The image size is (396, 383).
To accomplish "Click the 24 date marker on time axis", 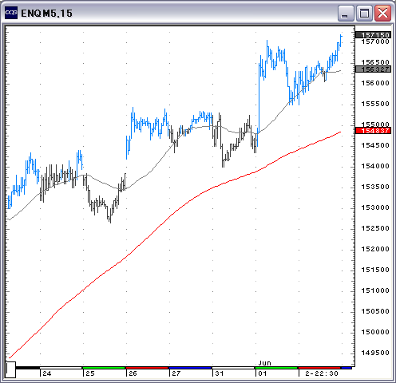I will 47,373.
